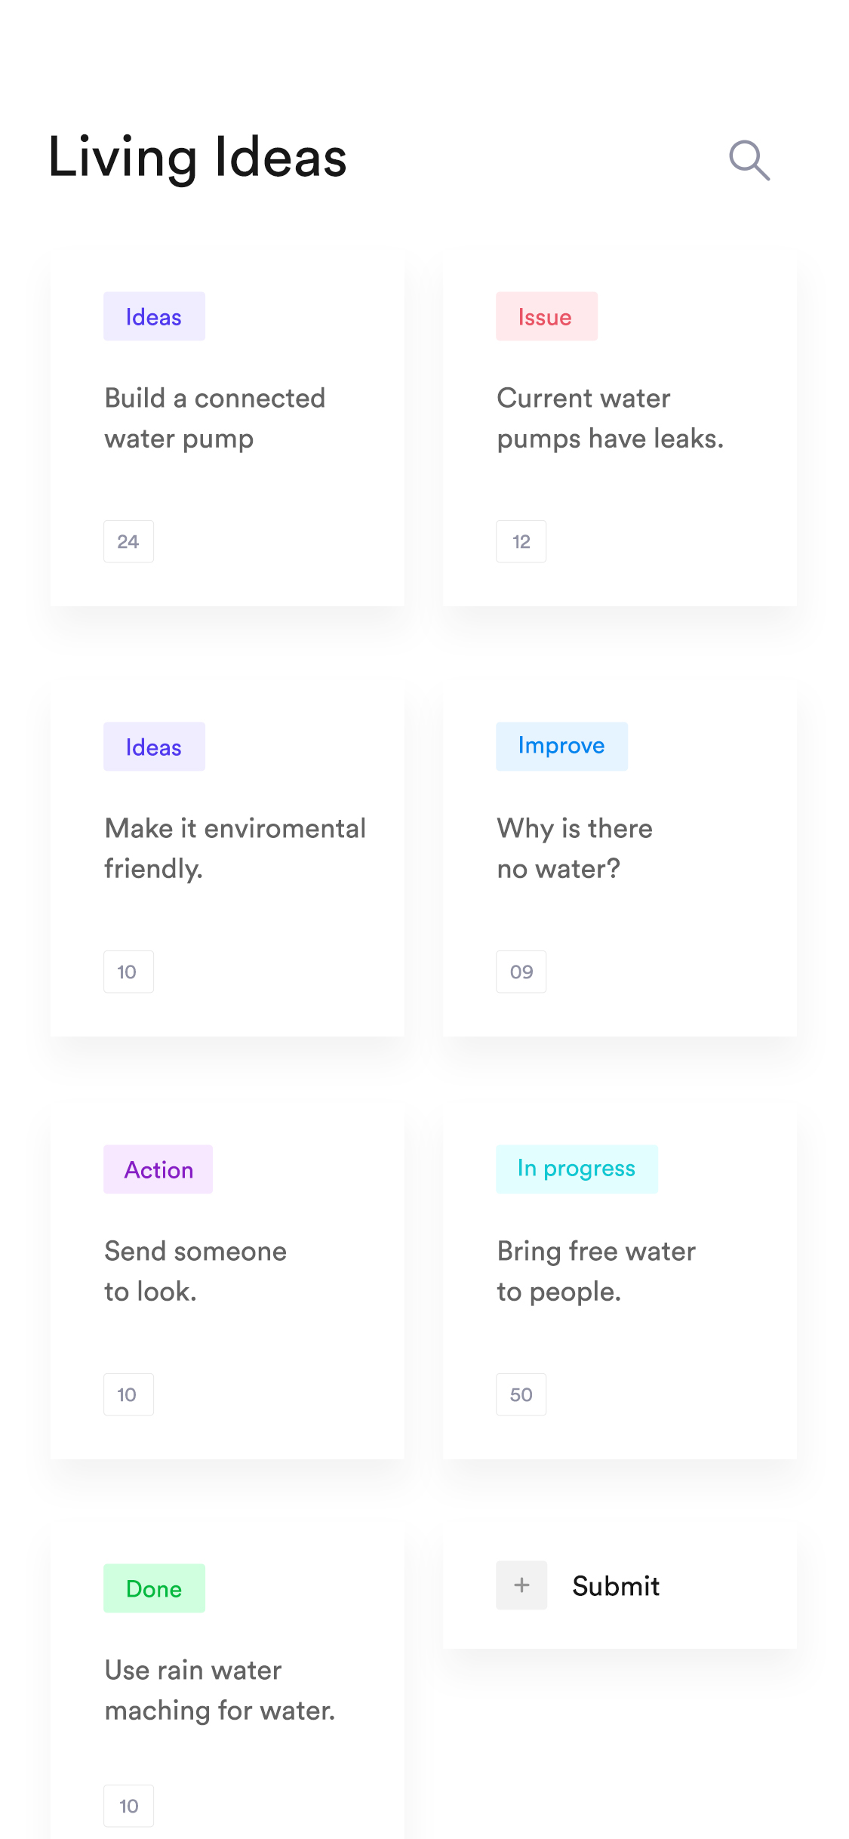849x1839 pixels.
Task: Open 'Send someone to look' card
Action: coord(227,1282)
